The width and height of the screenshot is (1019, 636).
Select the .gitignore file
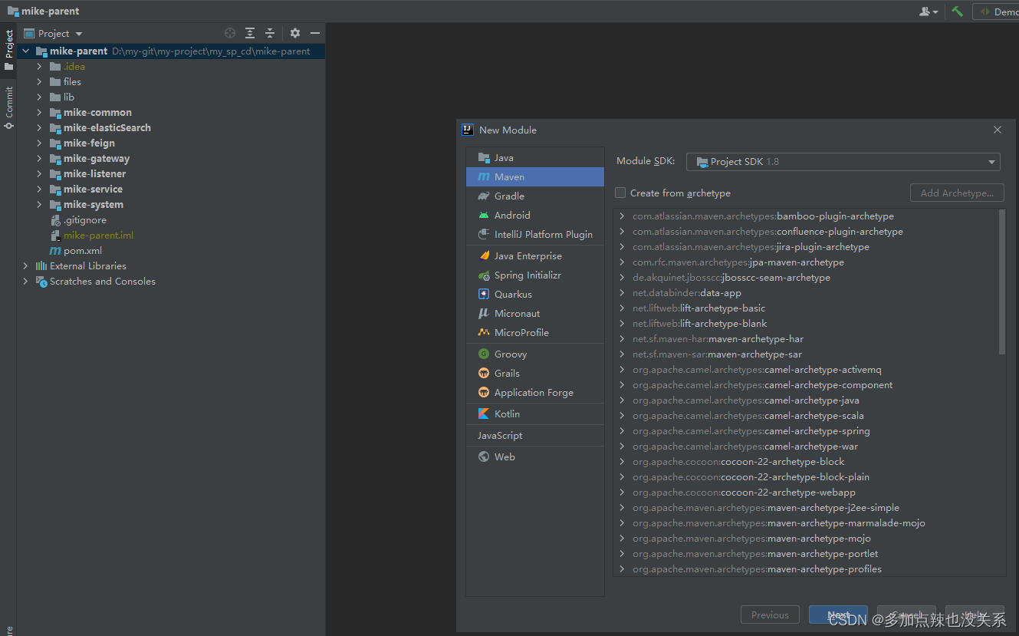85,219
